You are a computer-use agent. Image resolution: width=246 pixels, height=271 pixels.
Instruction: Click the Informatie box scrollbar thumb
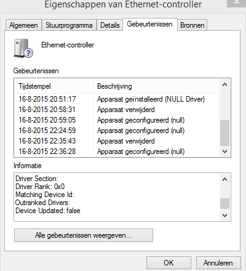point(224,203)
